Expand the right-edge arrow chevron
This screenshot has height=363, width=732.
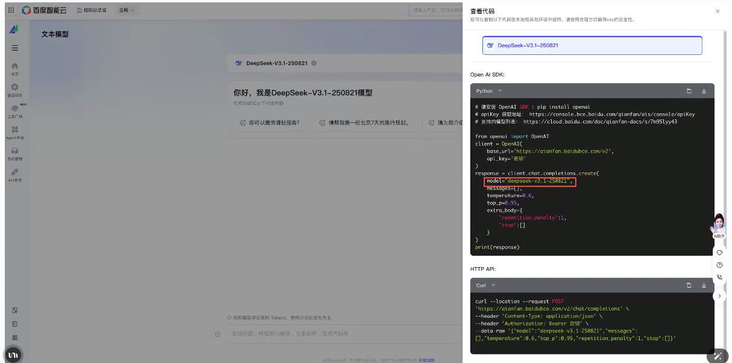(719, 296)
